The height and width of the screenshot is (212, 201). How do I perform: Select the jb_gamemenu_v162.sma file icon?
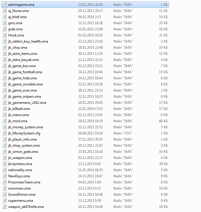(5, 103)
